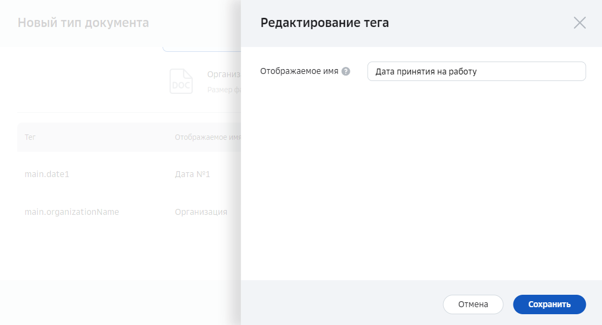
Task: Click the help icon next to Отображаемое имя
Action: (346, 71)
